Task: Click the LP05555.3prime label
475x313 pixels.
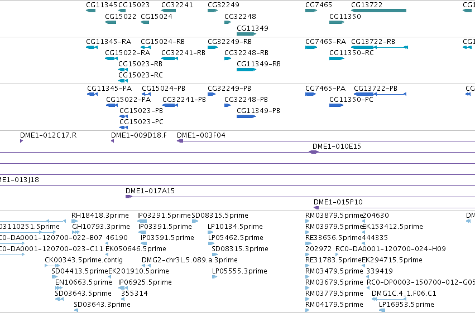Action: [x=239, y=271]
